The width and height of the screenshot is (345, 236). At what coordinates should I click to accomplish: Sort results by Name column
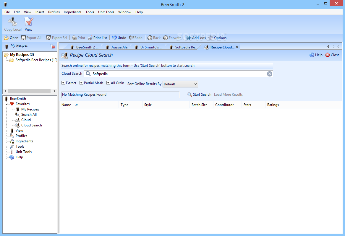coord(89,105)
